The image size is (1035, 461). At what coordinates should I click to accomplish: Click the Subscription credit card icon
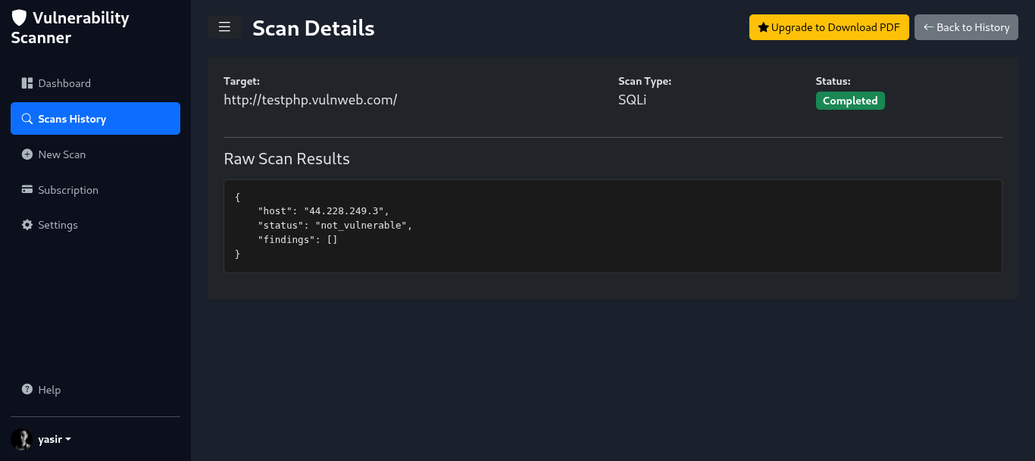(27, 190)
